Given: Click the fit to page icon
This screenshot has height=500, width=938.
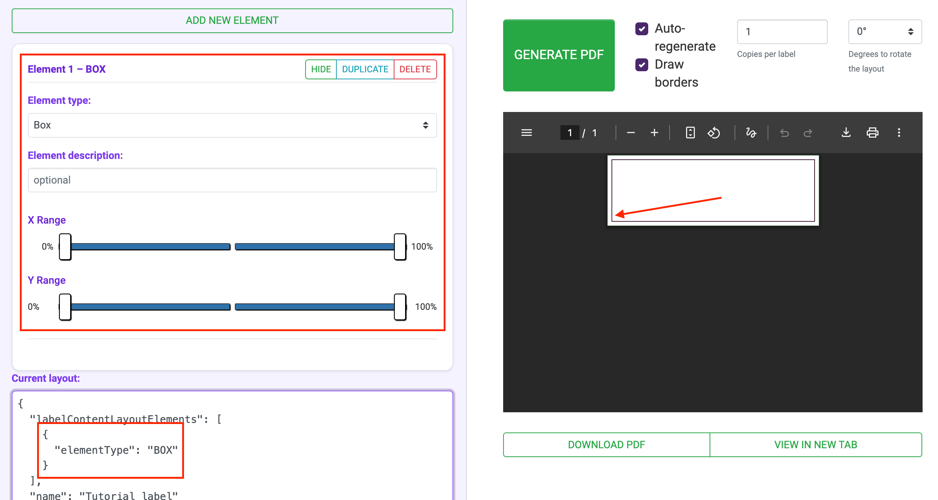Looking at the screenshot, I should 690,133.
